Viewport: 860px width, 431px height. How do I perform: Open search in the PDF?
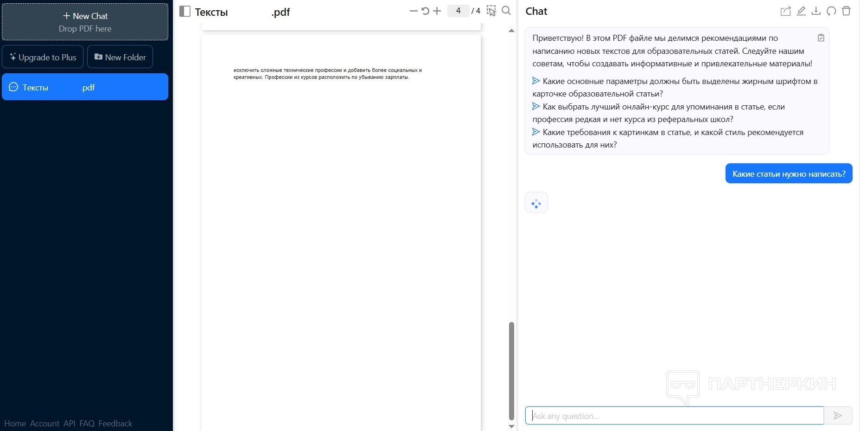click(506, 11)
